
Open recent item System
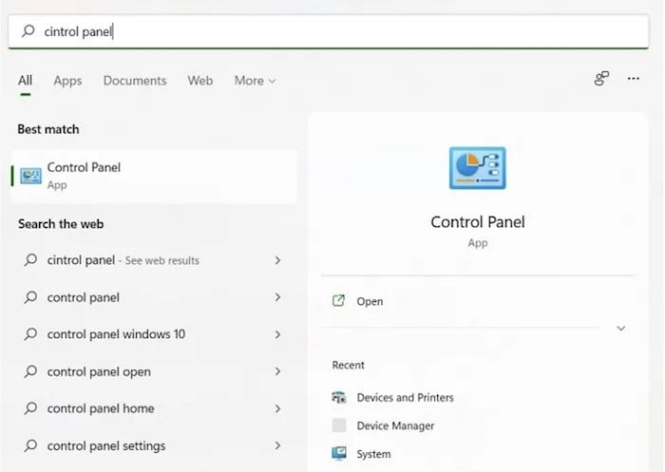361,454
